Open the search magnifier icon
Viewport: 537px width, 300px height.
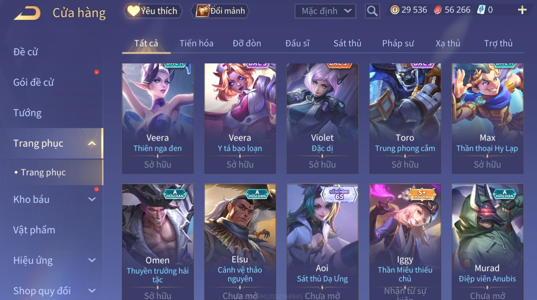pos(372,11)
